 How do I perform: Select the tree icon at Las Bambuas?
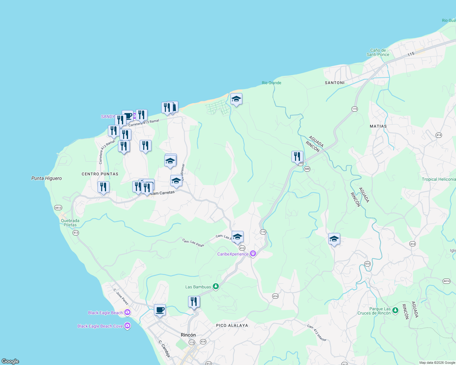coord(216,286)
